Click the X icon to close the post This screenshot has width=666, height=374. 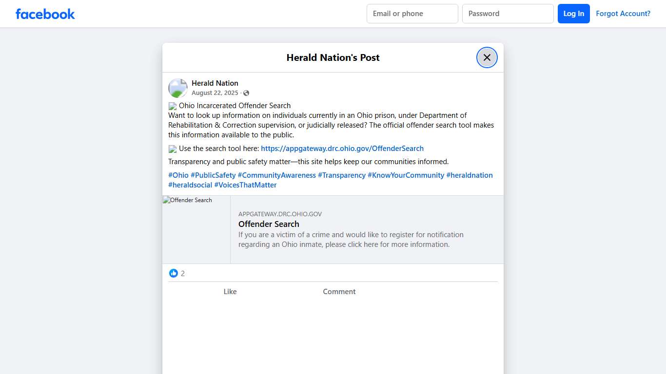tap(487, 57)
